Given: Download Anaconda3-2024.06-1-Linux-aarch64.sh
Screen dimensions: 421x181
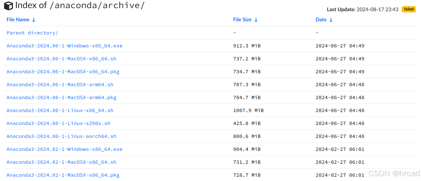Looking at the screenshot, I should (62, 136).
